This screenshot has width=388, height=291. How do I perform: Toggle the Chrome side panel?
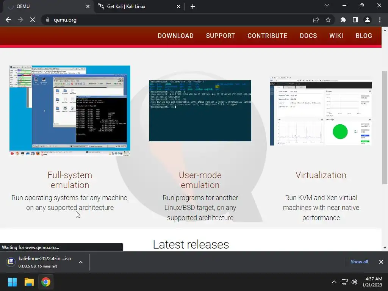(355, 20)
